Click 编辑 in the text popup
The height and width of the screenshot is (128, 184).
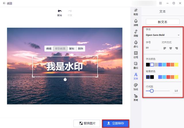[49, 49]
